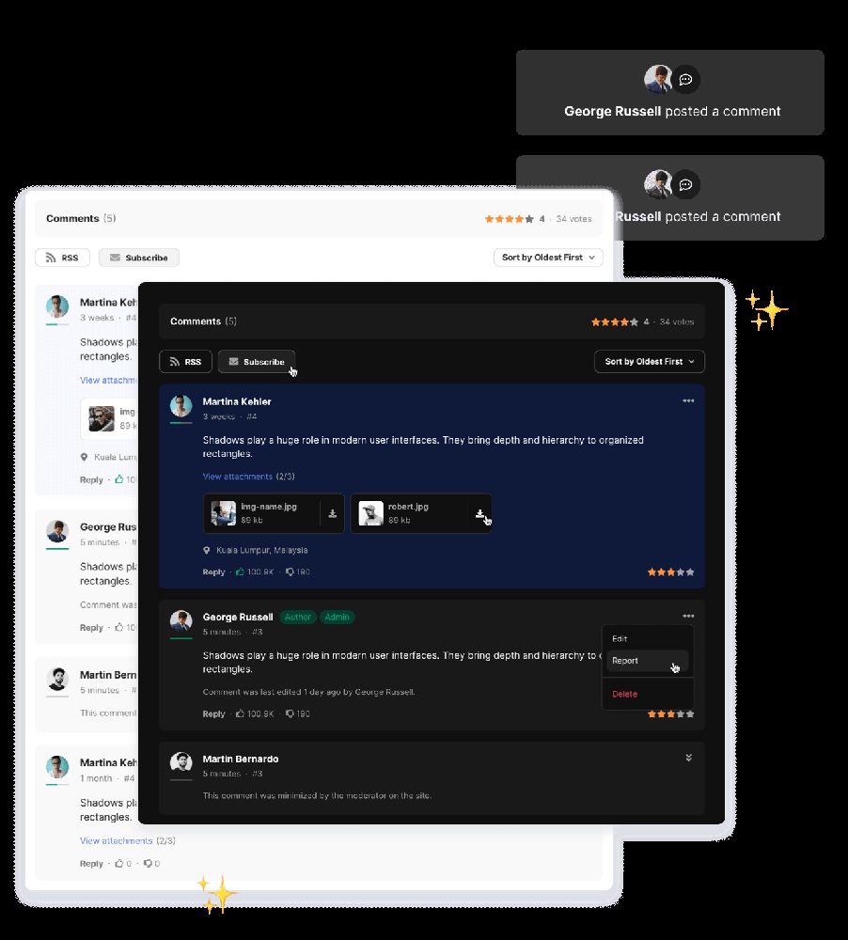
Task: Click the chat bubble icon in the top notification
Action: pos(685,79)
